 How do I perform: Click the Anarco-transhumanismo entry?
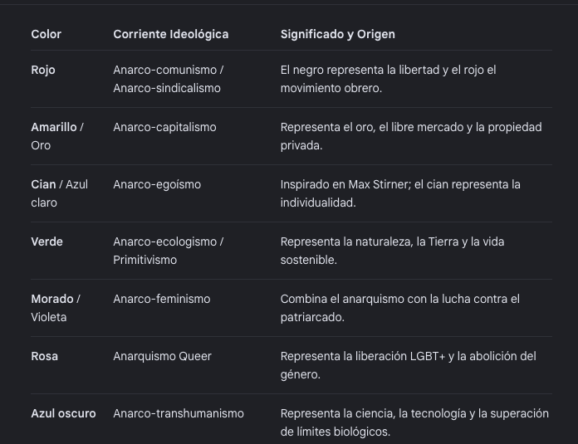click(179, 413)
